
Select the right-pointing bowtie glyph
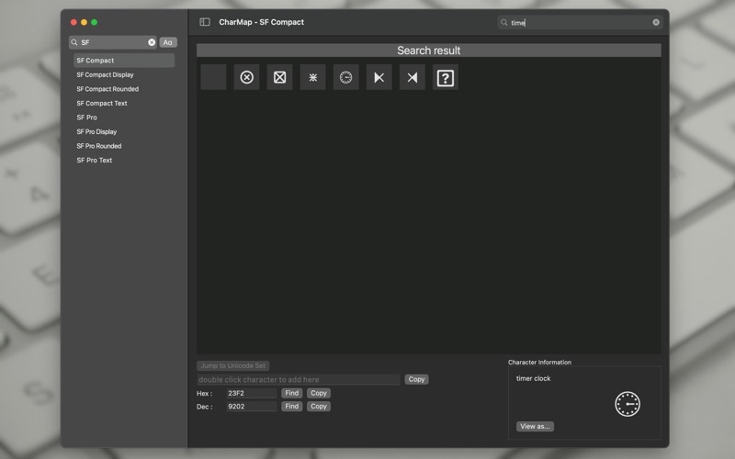(413, 77)
